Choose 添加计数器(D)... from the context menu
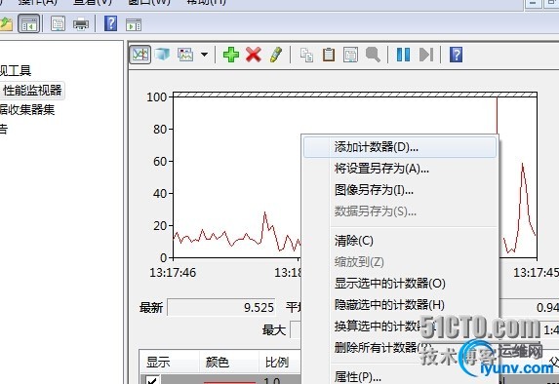The image size is (559, 384). tap(400, 147)
